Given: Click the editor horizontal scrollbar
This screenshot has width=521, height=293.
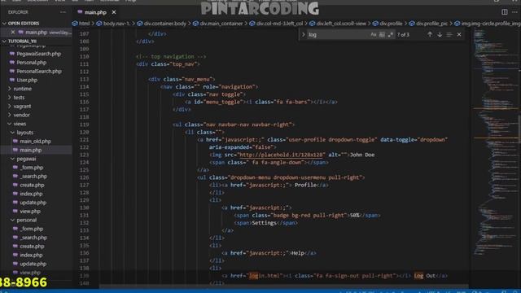Looking at the screenshot, I should 284,286.
